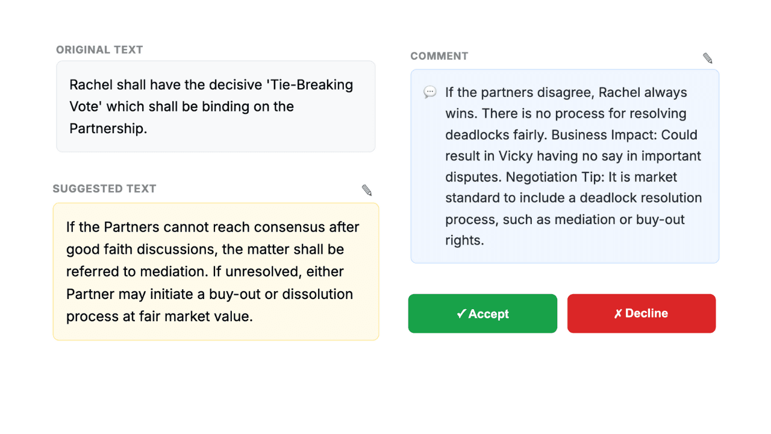Click the speech bubble icon in comment

[430, 92]
